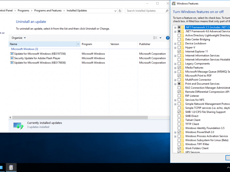Open the help question mark icon
Screen dimensions: 230x172
pos(168,38)
